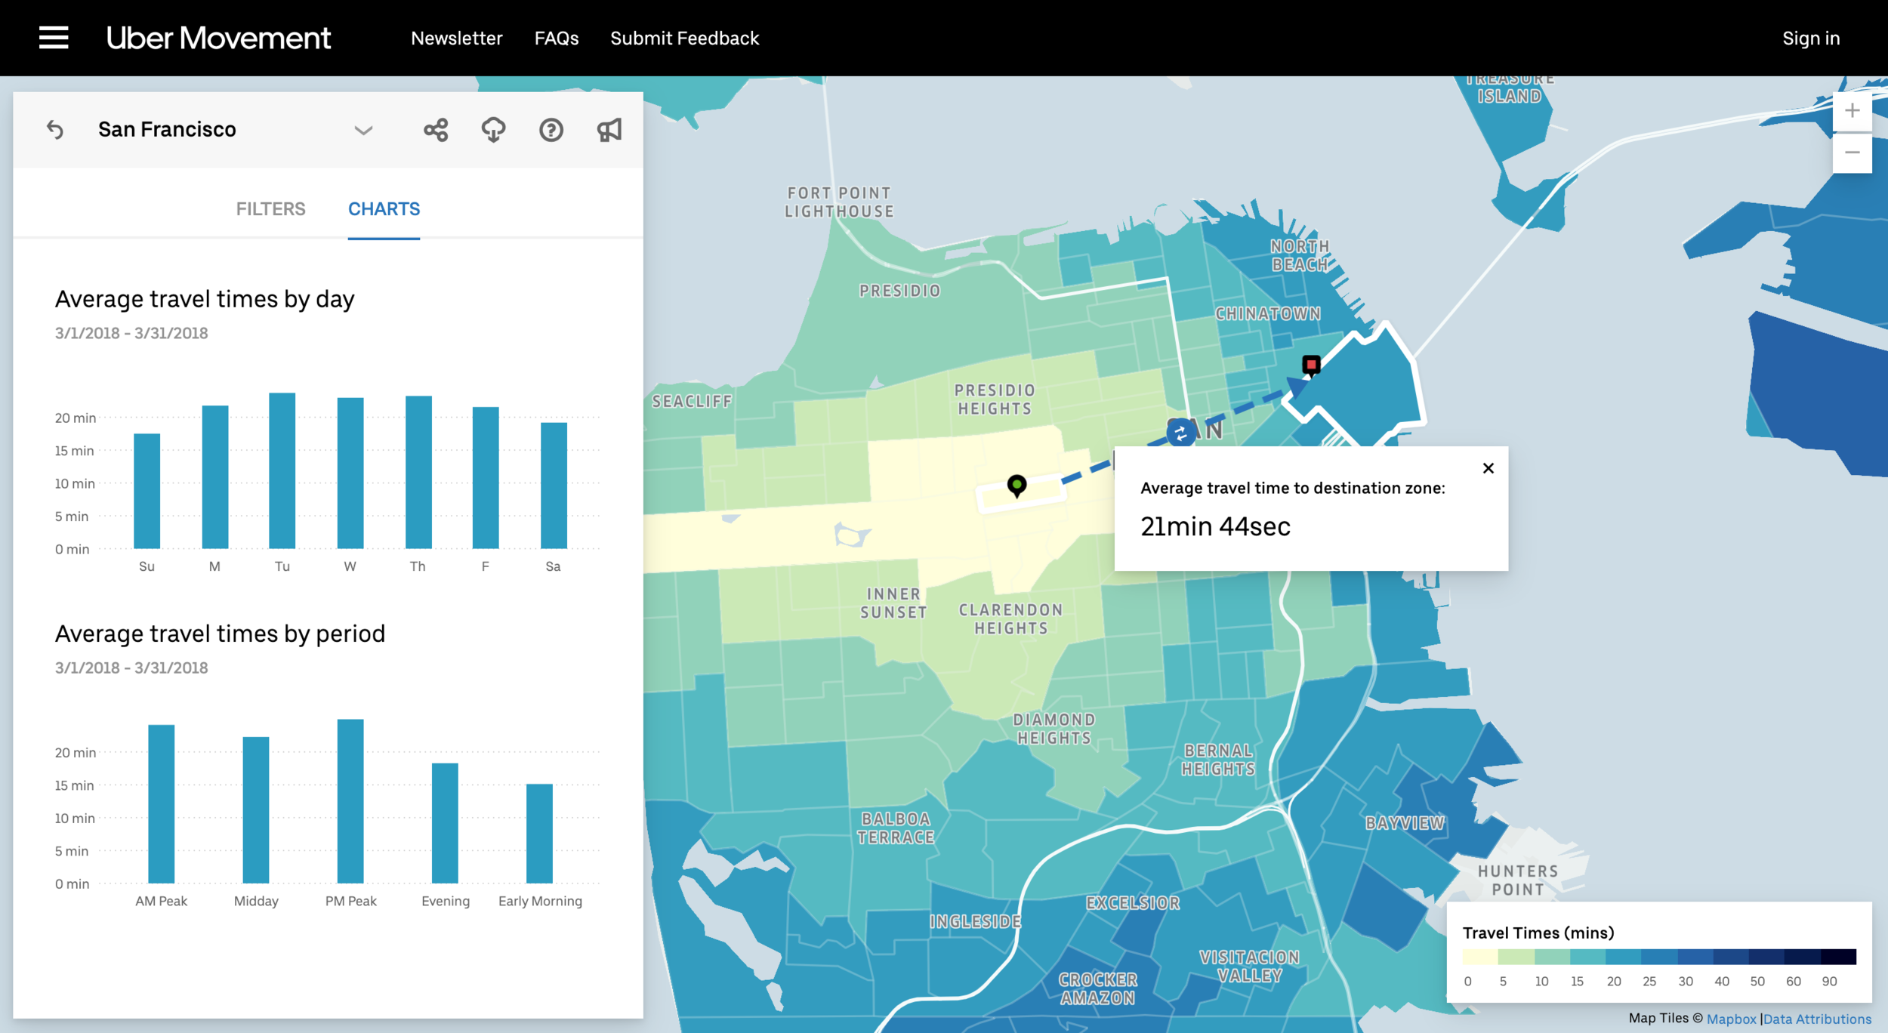Screen dimensions: 1888x1033
Task: Click the Tuesday bar in daily chart
Action: coord(282,471)
